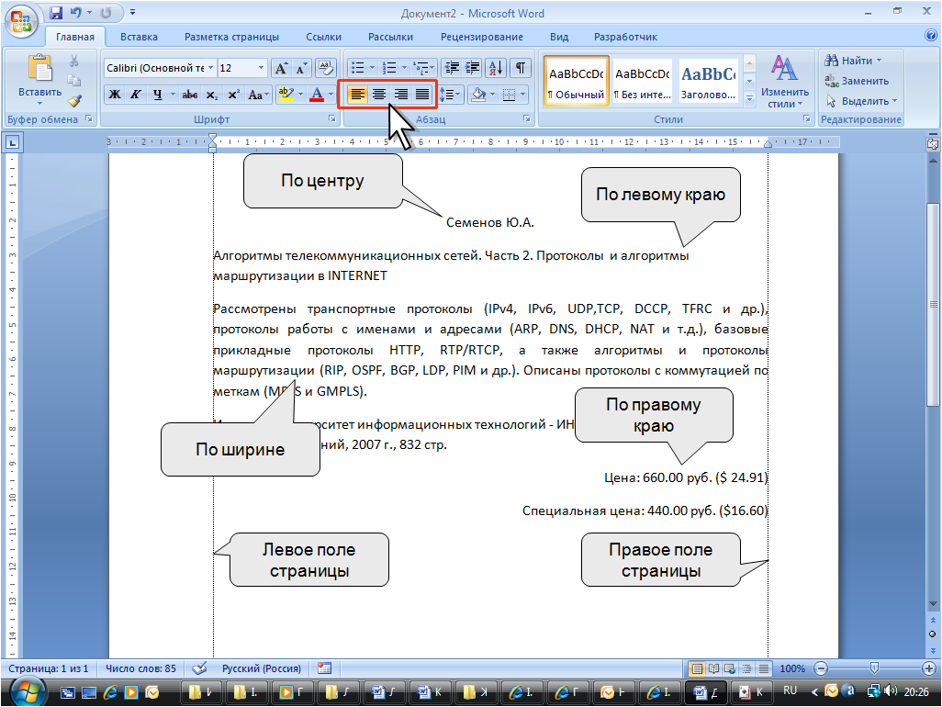Start a numbered list
Screen dimensions: 942x707
390,68
